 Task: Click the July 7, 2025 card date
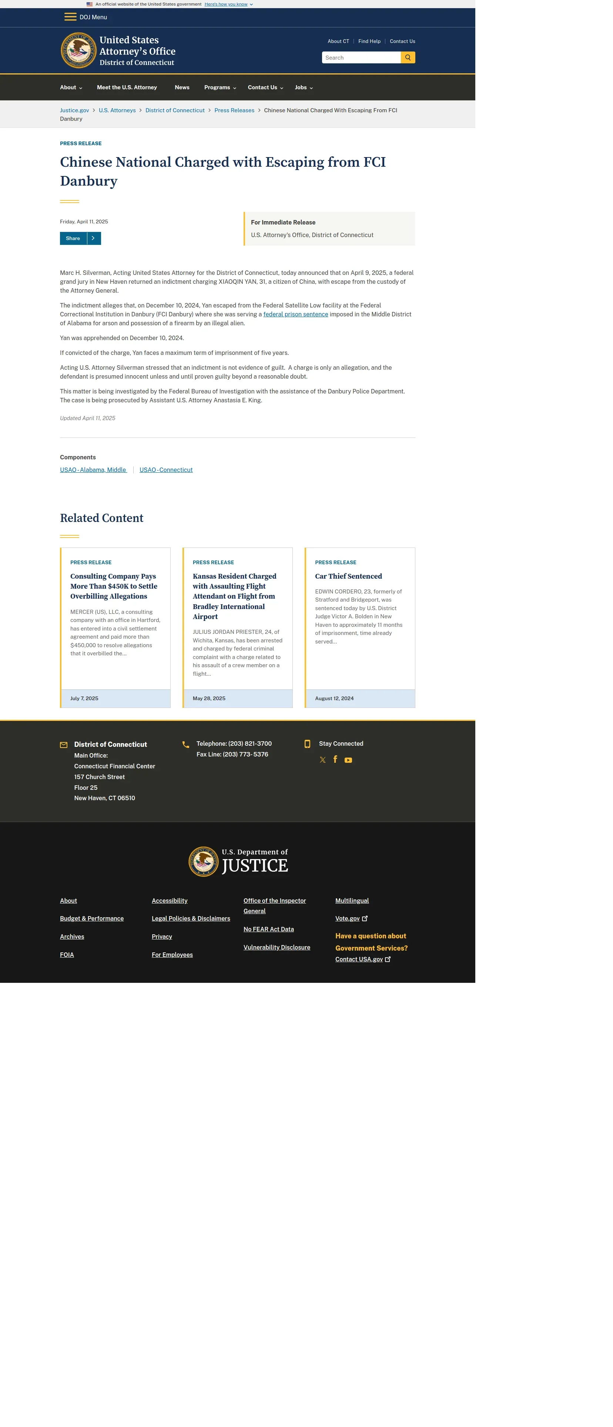pyautogui.click(x=84, y=699)
